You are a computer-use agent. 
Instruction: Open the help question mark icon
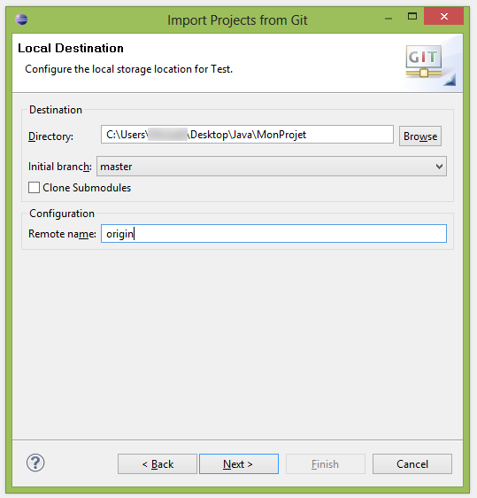(x=35, y=463)
